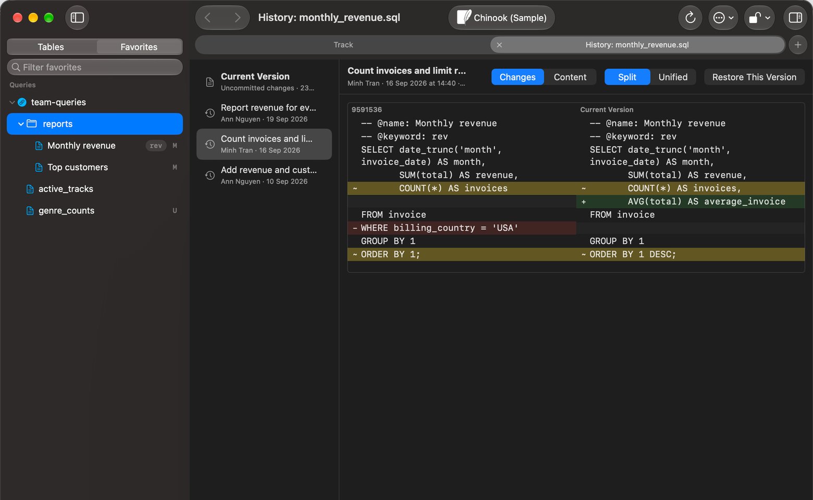This screenshot has width=813, height=500.
Task: Click the Filter favorites search field
Action: tap(95, 67)
